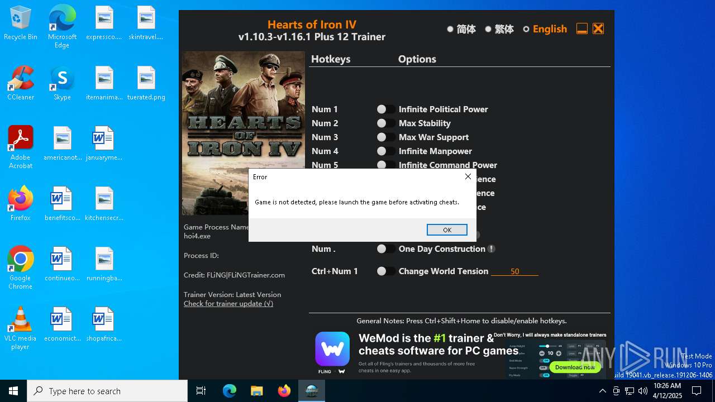Image resolution: width=715 pixels, height=402 pixels.
Task: Select itemanima image file on desktop
Action: [104, 84]
